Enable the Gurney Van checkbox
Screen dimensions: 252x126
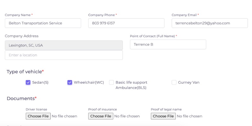coord(174,82)
